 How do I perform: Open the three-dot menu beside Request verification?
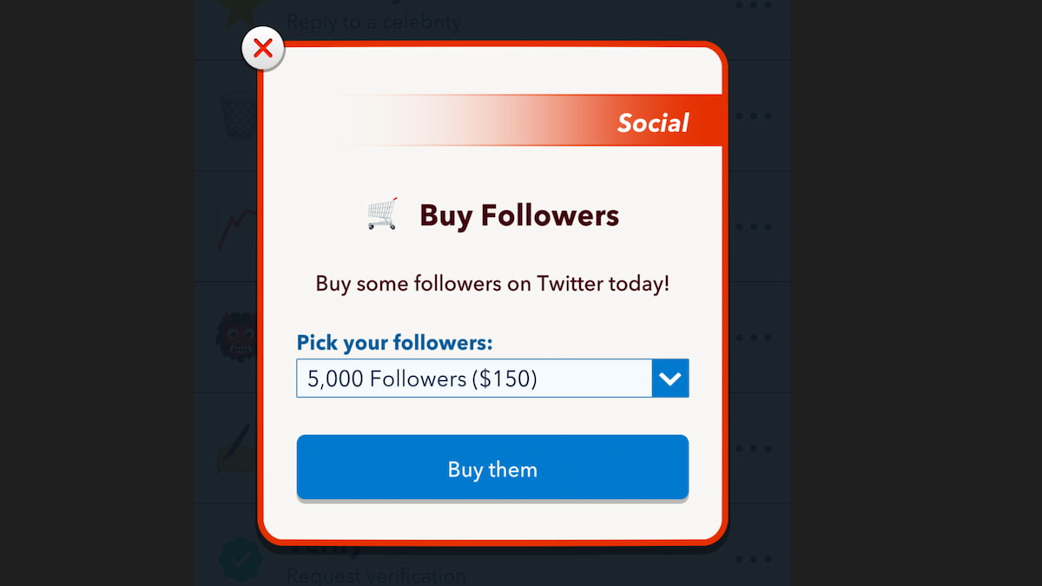[x=754, y=560]
